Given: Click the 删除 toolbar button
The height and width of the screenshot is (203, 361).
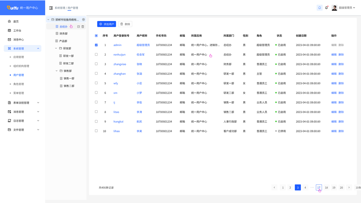Looking at the screenshot, I should 125,24.
